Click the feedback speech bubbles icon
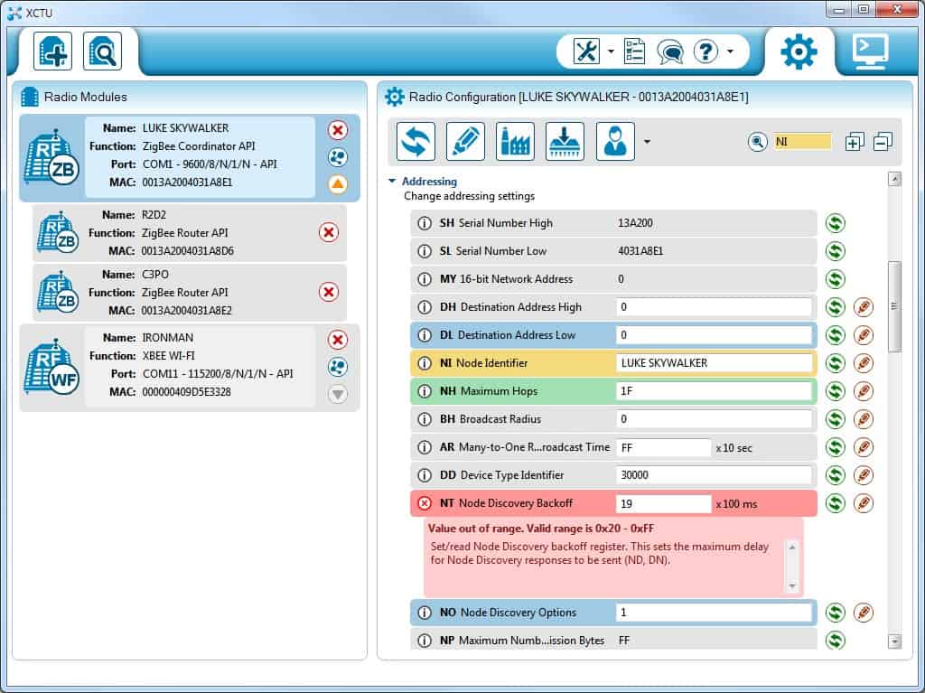Viewport: 925px width, 693px height. (670, 52)
